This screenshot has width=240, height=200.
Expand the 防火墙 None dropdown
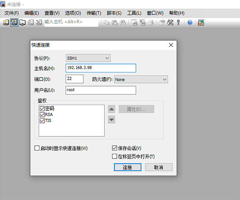point(141,80)
